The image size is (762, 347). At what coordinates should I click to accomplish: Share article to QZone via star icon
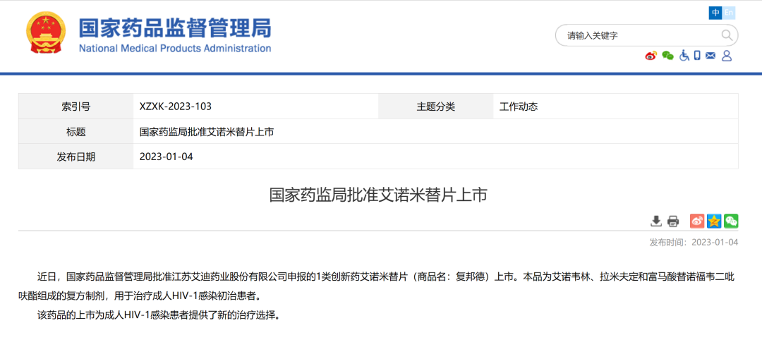tap(714, 221)
